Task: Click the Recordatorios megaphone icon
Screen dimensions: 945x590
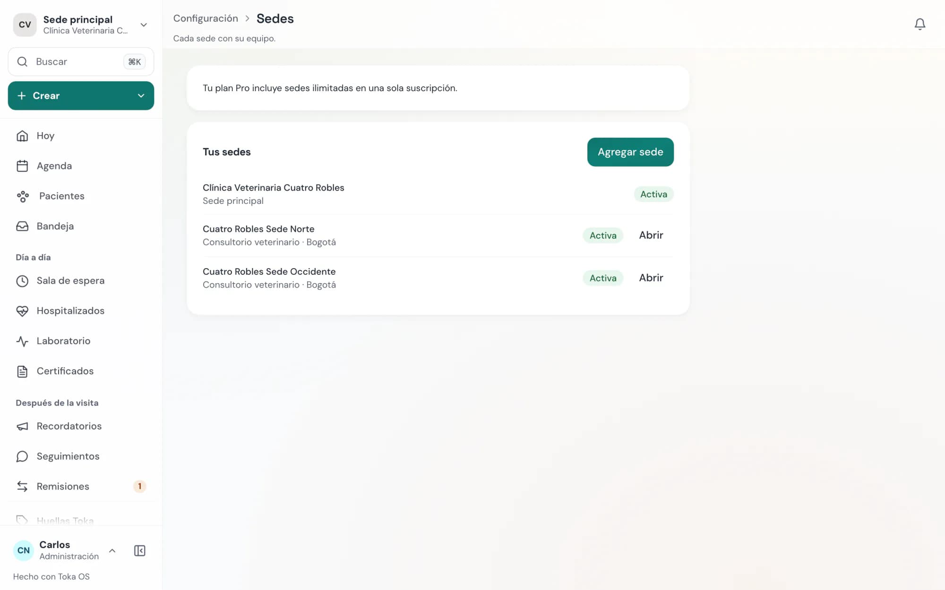Action: (22, 426)
